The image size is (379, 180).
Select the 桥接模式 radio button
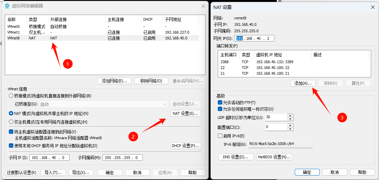click(11, 96)
